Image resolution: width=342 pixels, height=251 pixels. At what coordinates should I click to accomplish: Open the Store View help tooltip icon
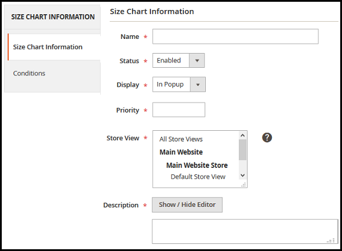(267, 137)
